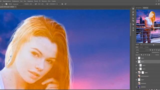This screenshot has height=90, width=160.
Task: Click the Navigator zoom percentage field
Action: click(x=137, y=45)
